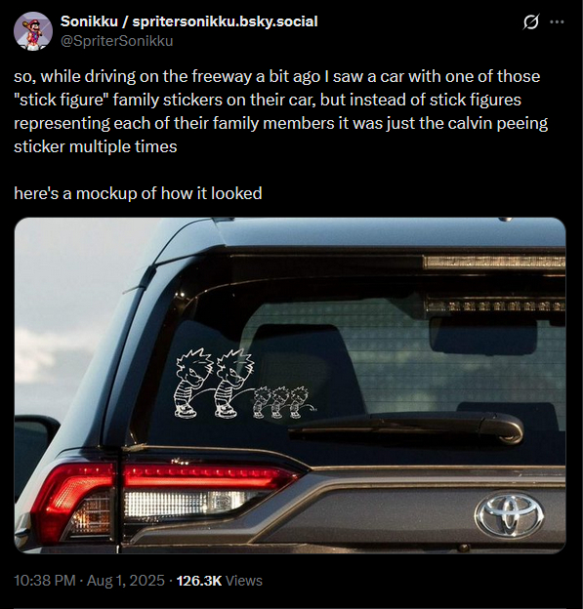Click the second large Calvin sticker
Viewport: 583px width, 609px height.
coord(234,384)
